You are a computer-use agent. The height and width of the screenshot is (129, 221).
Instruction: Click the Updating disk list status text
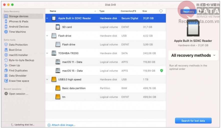click(24, 125)
